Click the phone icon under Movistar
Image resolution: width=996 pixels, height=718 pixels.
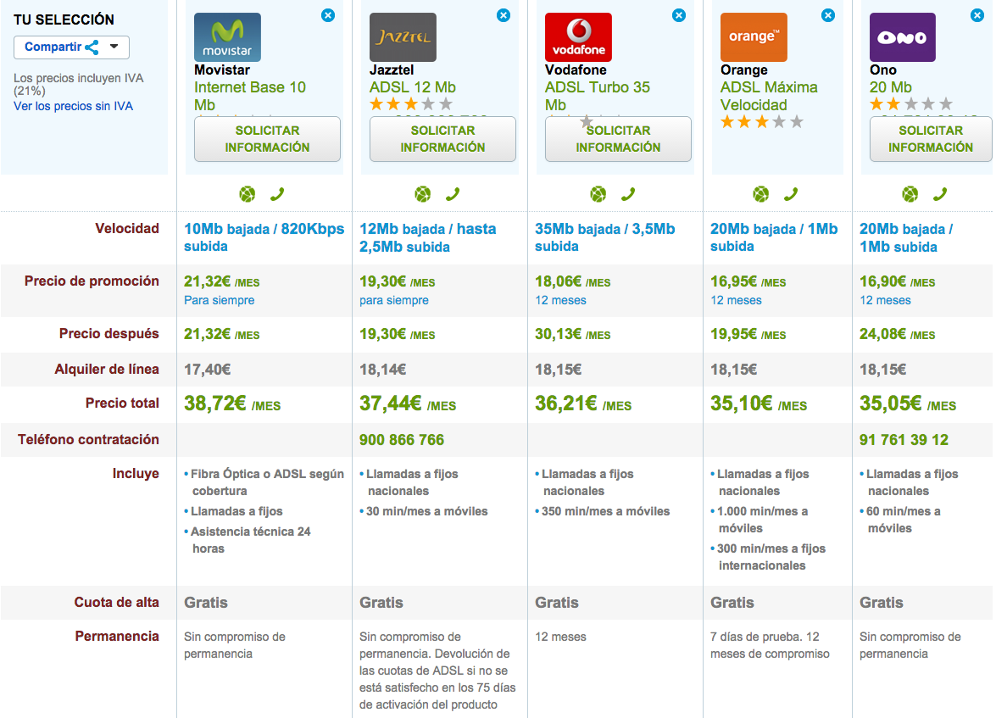[277, 194]
